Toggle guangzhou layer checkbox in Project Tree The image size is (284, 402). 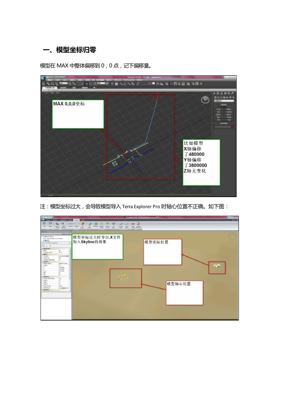tap(44, 236)
